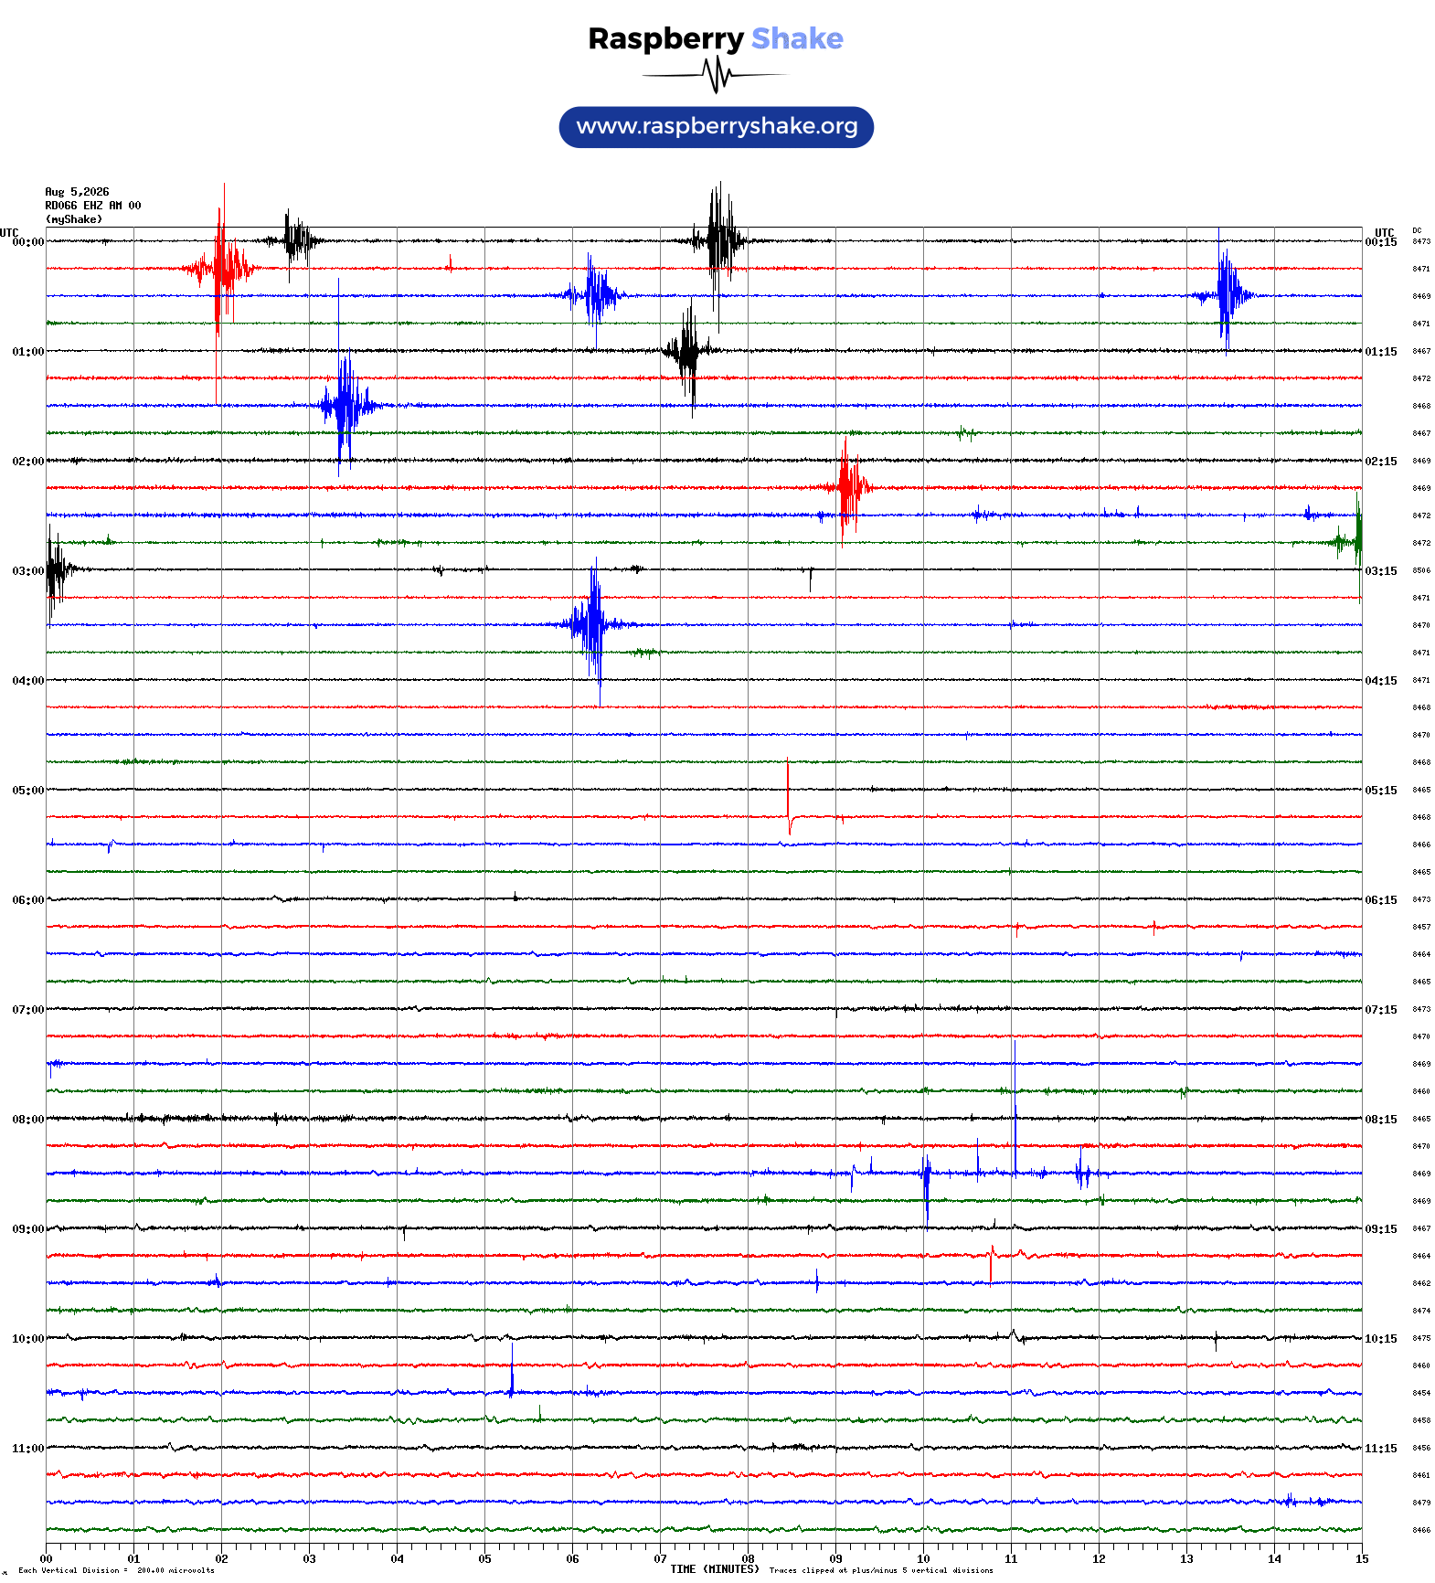The height and width of the screenshot is (1583, 1435).
Task: Click the 00:15 time label
Action: point(1381,242)
